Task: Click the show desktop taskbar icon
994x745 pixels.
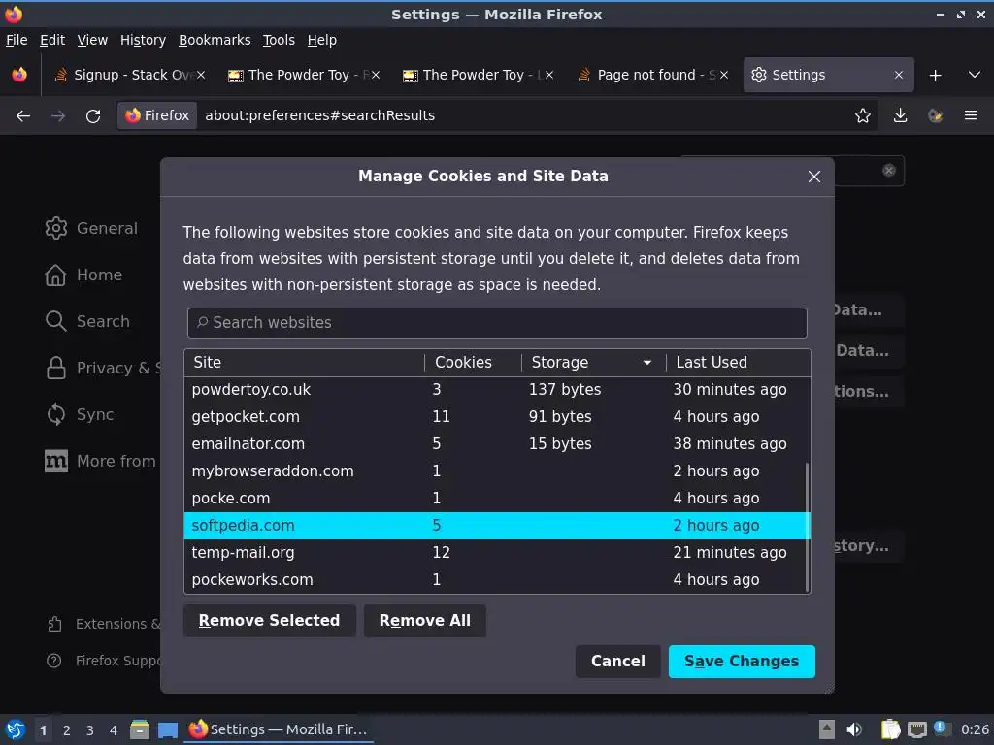Action: pyautogui.click(x=167, y=730)
